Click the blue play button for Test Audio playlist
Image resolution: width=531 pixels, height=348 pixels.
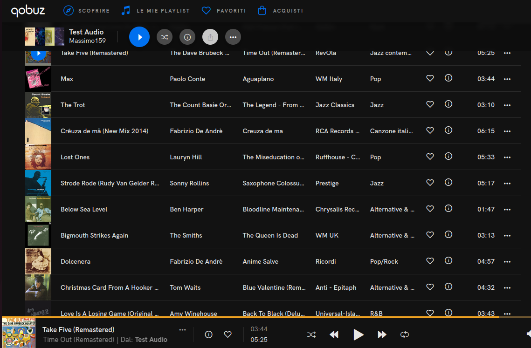pyautogui.click(x=139, y=37)
